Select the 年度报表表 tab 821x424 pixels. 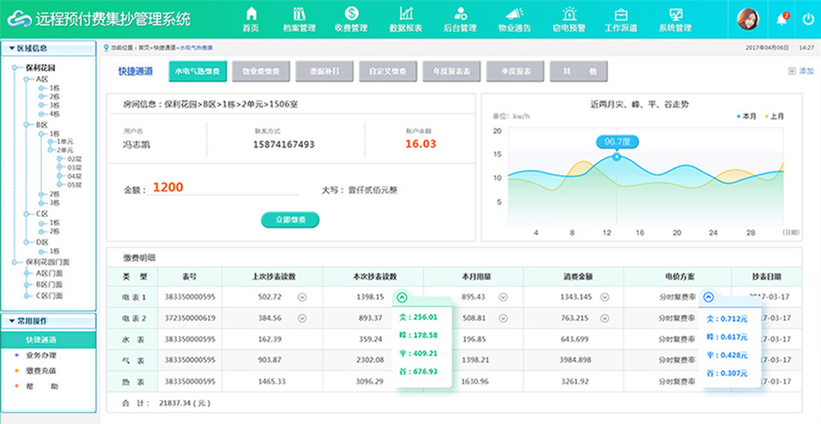452,71
